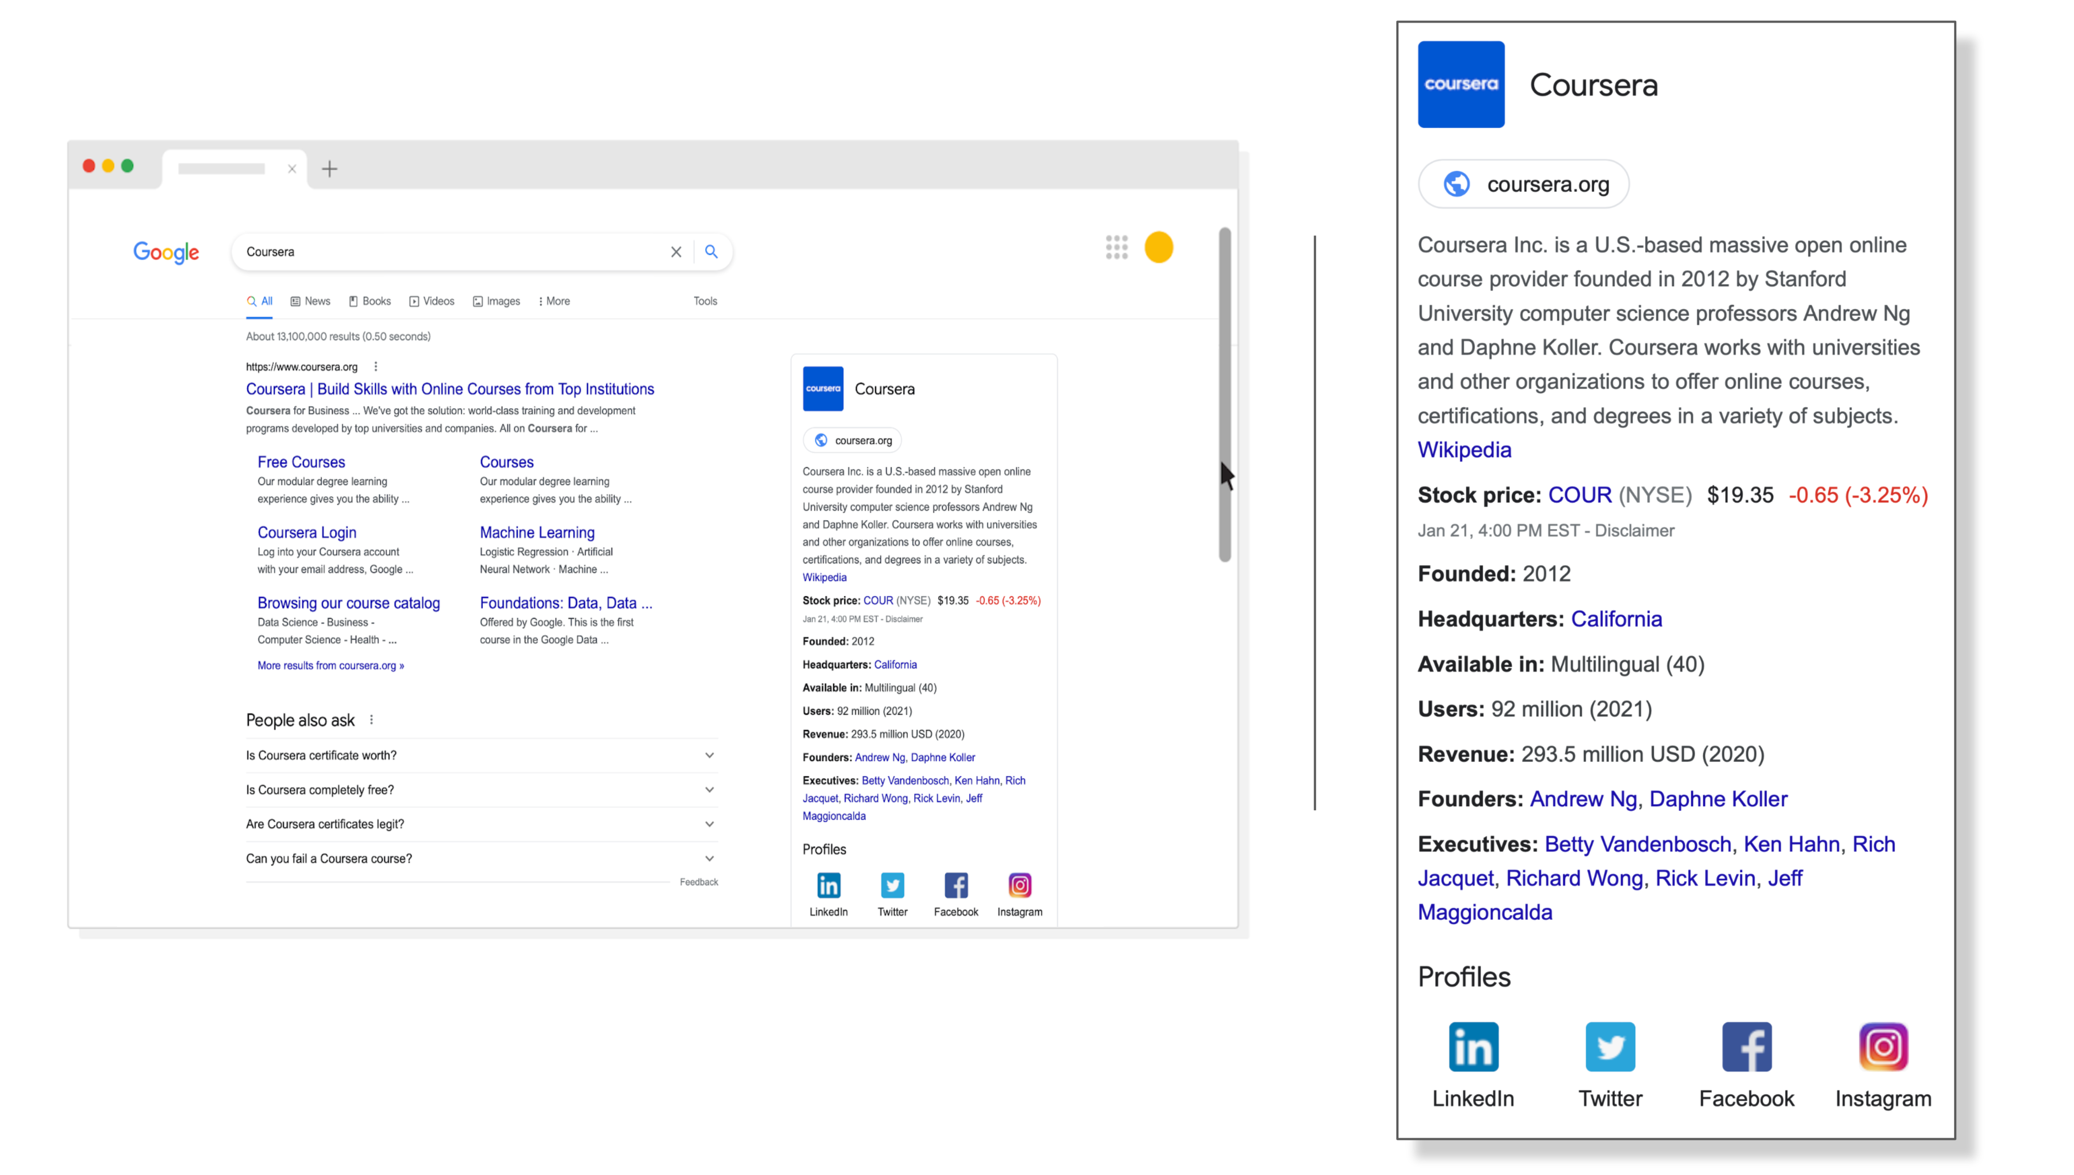Open a new browser tab with plus
This screenshot has height=1175, width=2074.
(x=329, y=168)
